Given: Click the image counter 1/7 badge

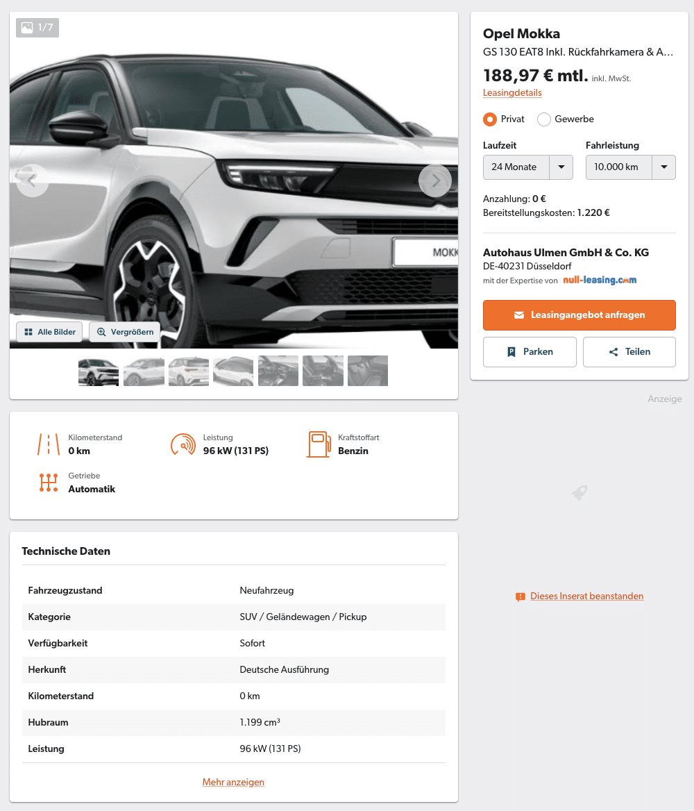Looking at the screenshot, I should 37,27.
